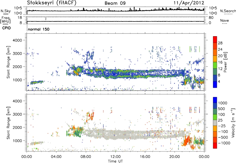Click the red top segment of power colorbar
This screenshot has width=236, height=163.
point(215,39)
